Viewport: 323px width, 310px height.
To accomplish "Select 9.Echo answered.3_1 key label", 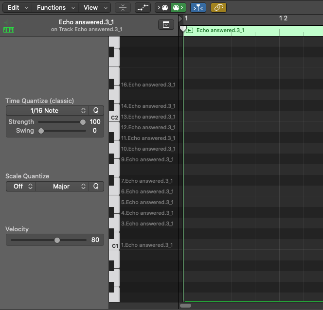I will [x=147, y=160].
